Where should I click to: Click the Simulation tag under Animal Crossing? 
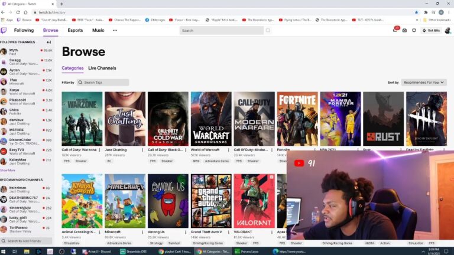tap(72, 243)
